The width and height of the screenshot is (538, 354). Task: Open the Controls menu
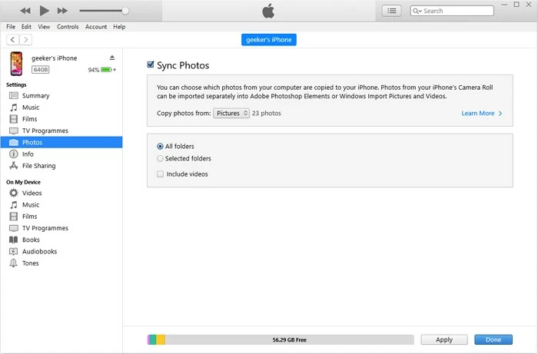(68, 27)
